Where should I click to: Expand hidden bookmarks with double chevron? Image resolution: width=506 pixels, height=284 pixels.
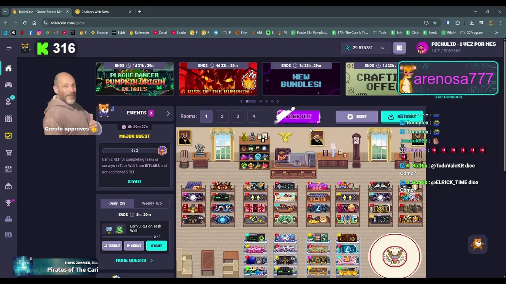(496, 32)
